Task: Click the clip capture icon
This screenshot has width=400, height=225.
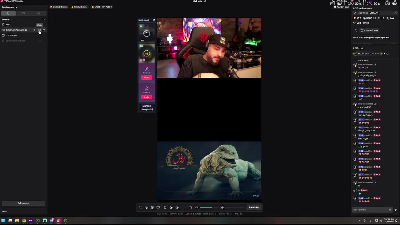Action: pyautogui.click(x=177, y=207)
